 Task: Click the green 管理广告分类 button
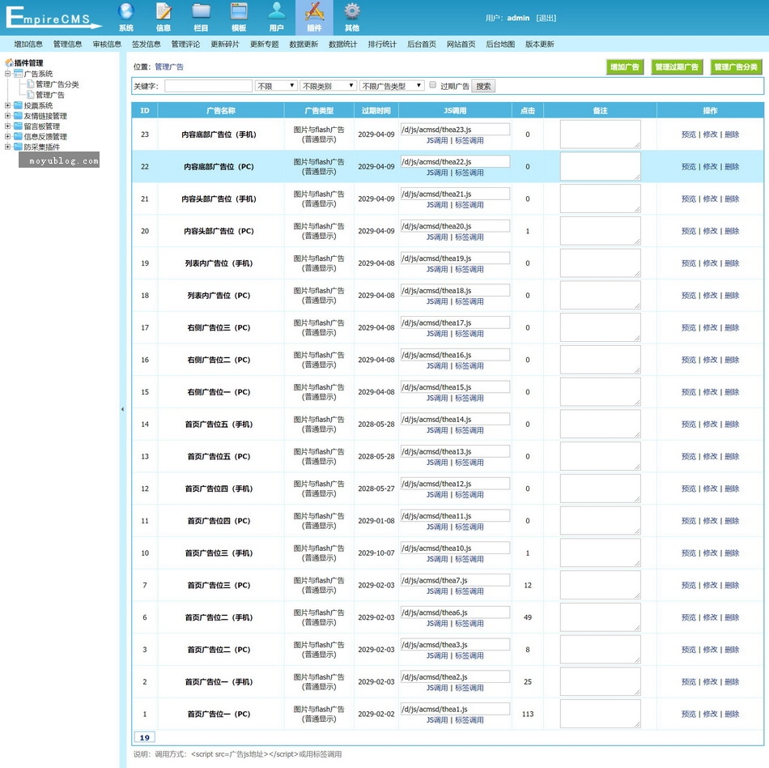(736, 66)
